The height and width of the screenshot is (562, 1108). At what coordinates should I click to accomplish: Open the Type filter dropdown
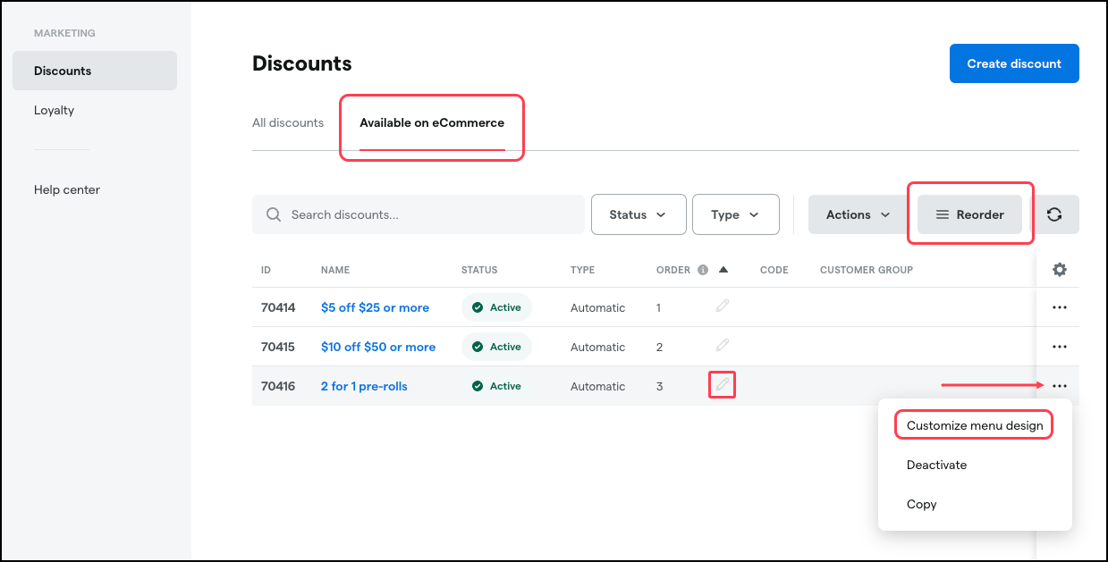[x=736, y=214]
